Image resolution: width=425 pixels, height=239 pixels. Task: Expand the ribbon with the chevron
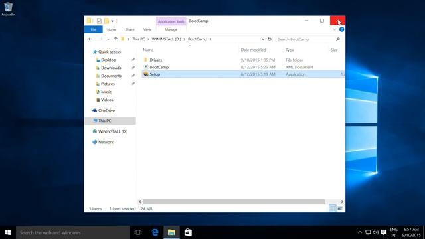335,29
